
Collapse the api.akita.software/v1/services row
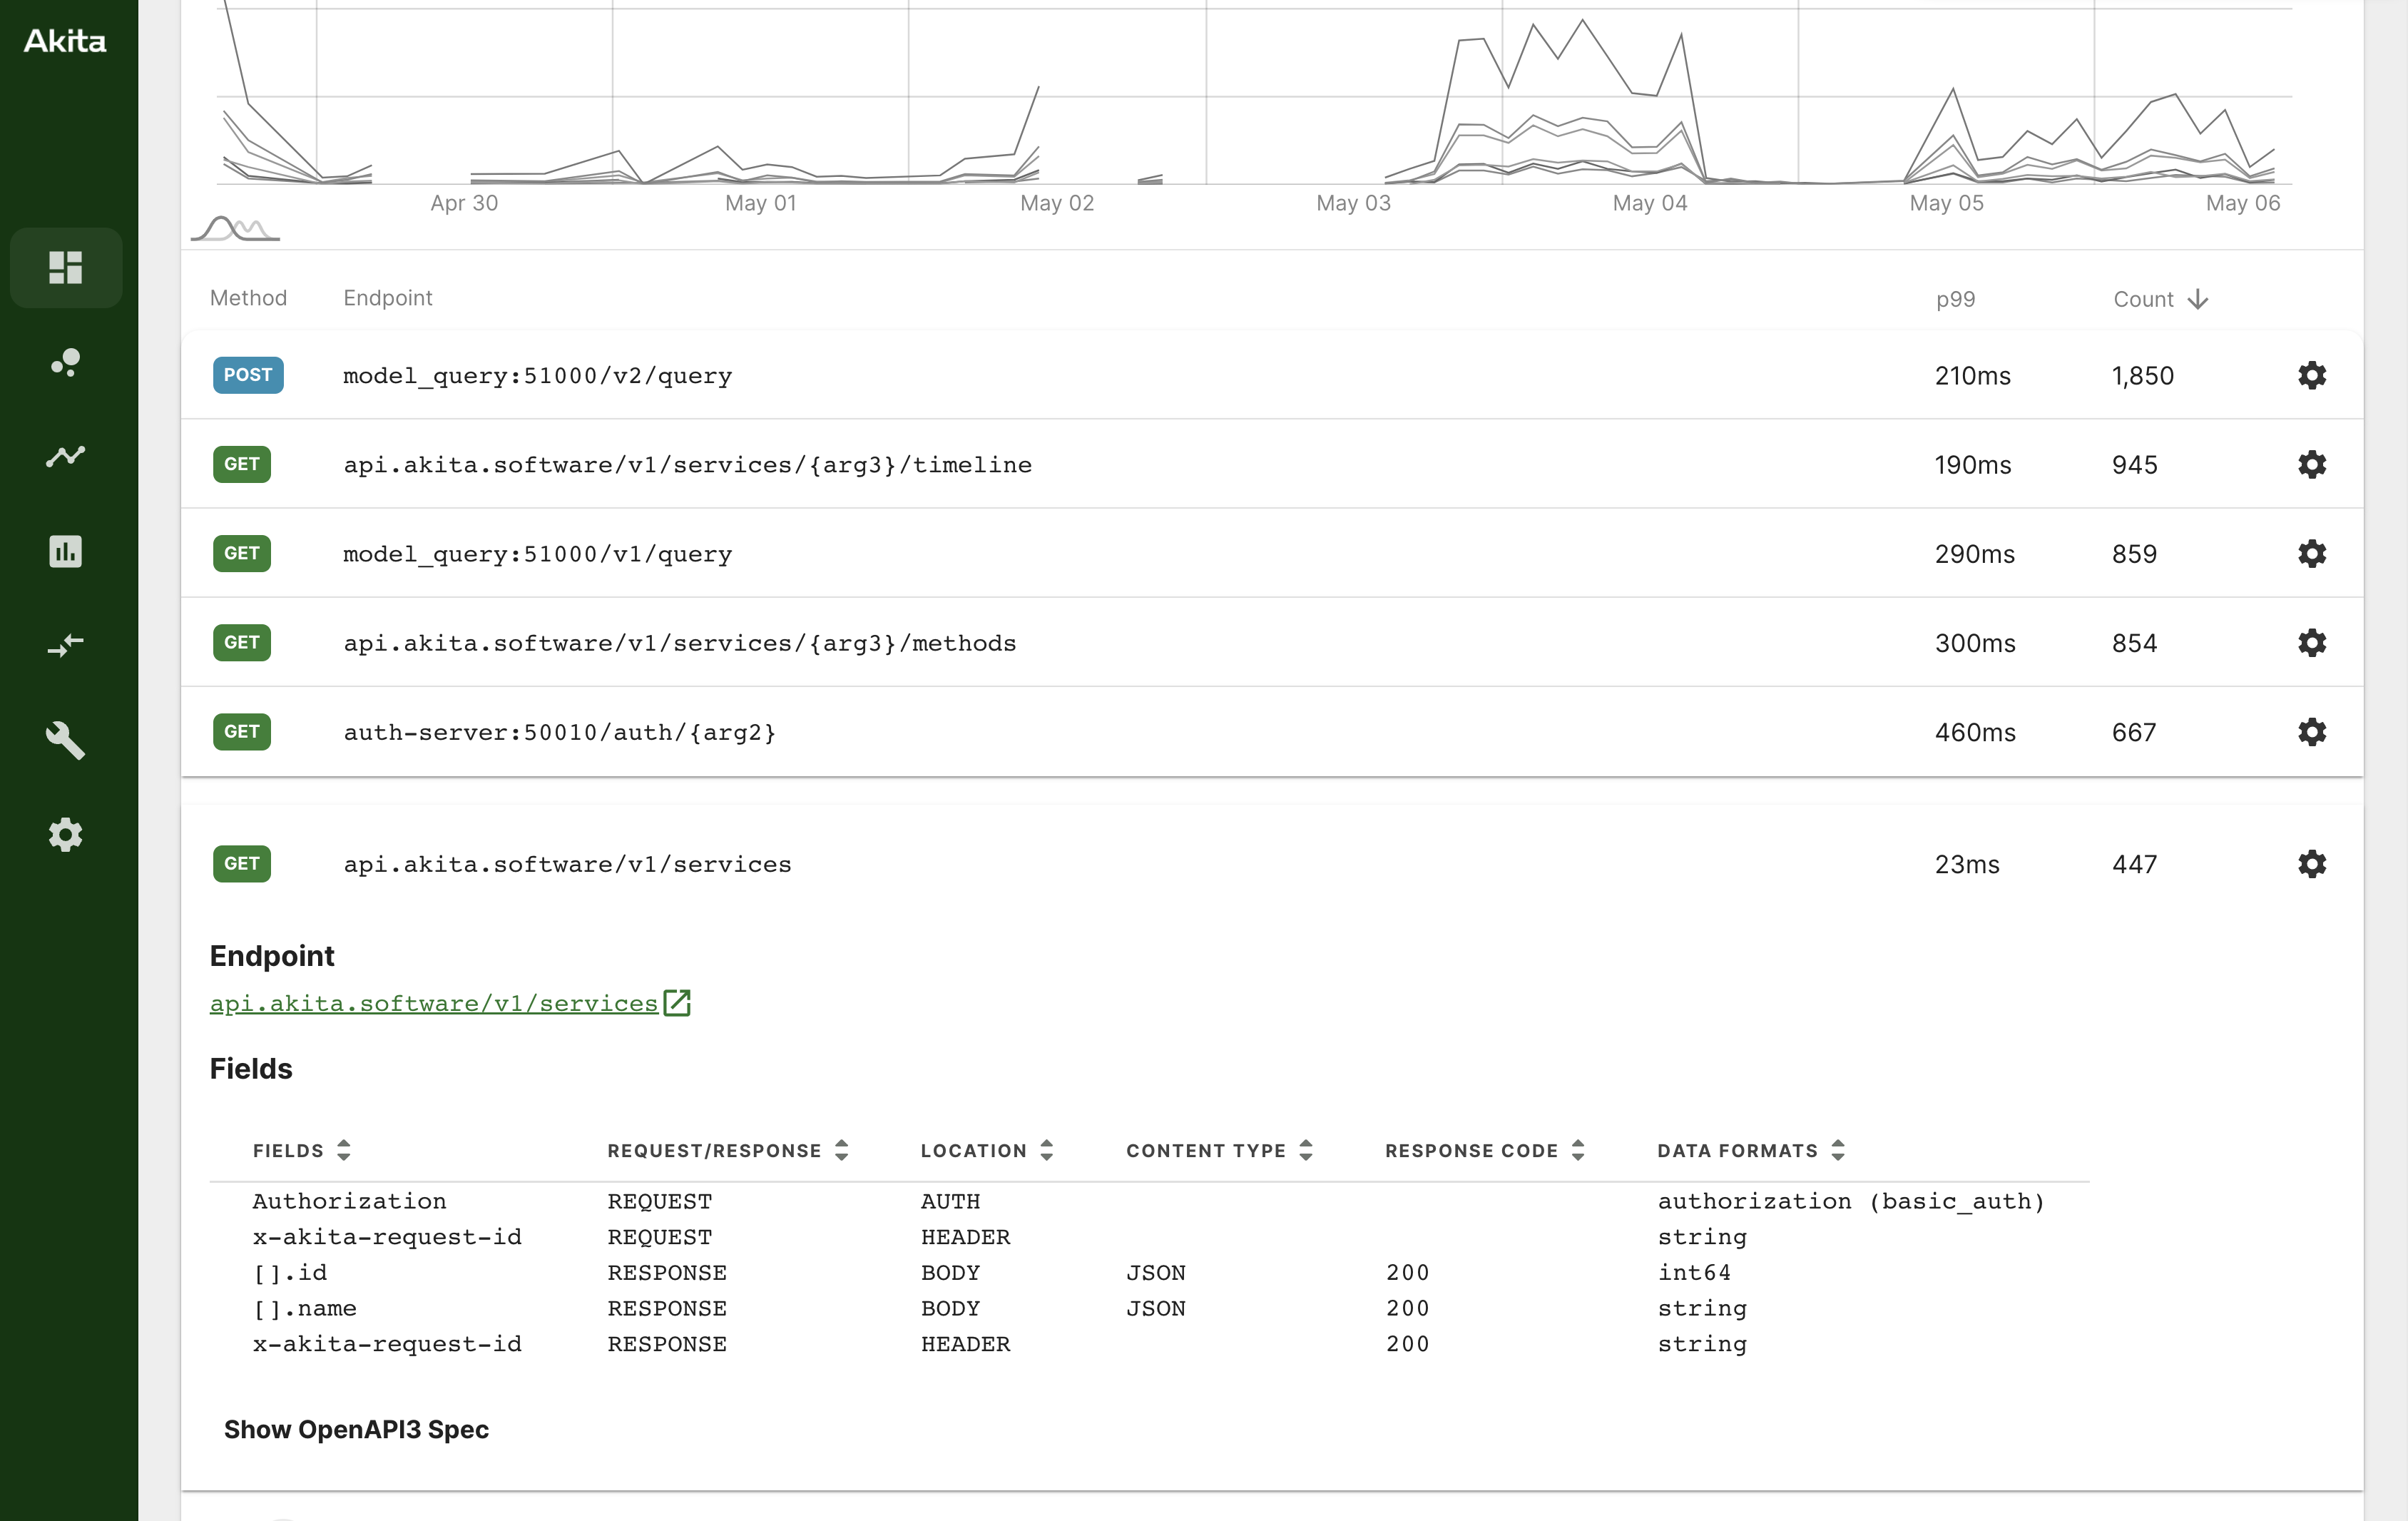tap(567, 864)
